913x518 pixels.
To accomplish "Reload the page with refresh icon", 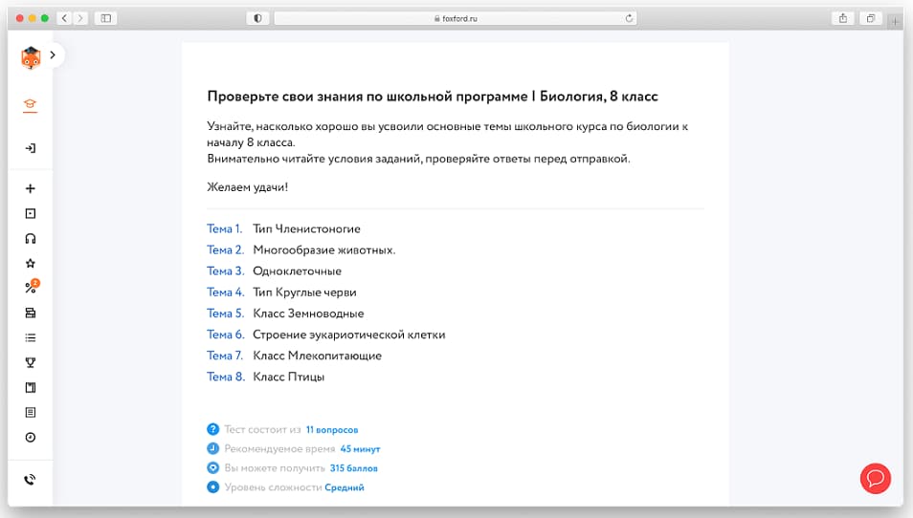I will coord(630,18).
